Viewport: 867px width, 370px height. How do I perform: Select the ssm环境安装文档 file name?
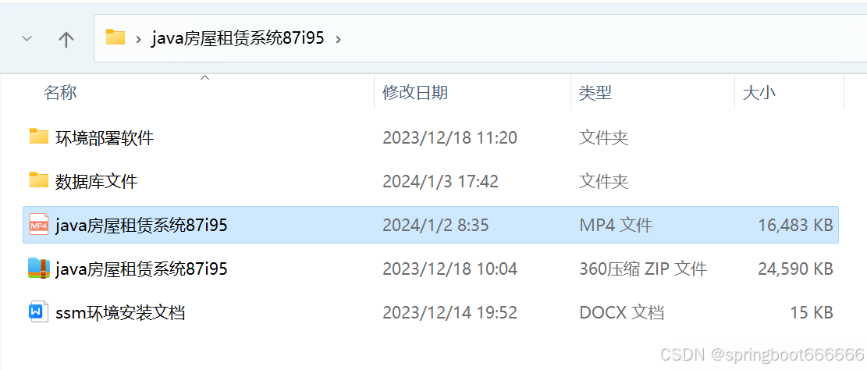coord(120,313)
